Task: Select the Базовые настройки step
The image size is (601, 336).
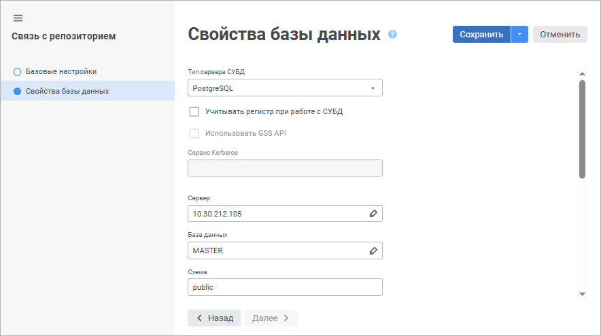Action: coord(61,71)
